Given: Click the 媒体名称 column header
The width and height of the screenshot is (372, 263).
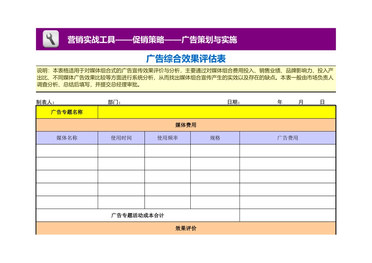Looking at the screenshot, I should pos(67,137).
